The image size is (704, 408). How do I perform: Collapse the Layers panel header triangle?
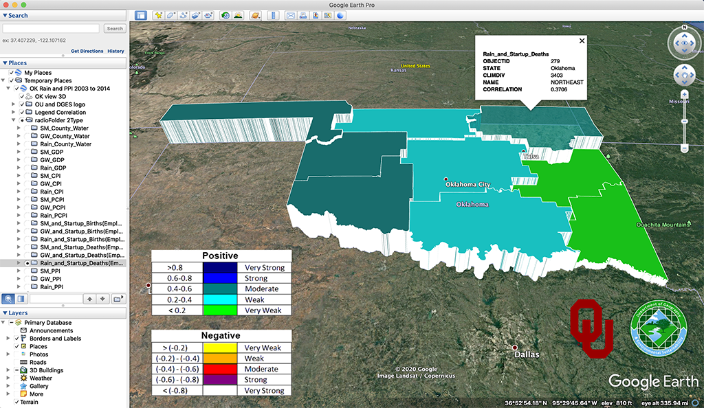click(5, 313)
